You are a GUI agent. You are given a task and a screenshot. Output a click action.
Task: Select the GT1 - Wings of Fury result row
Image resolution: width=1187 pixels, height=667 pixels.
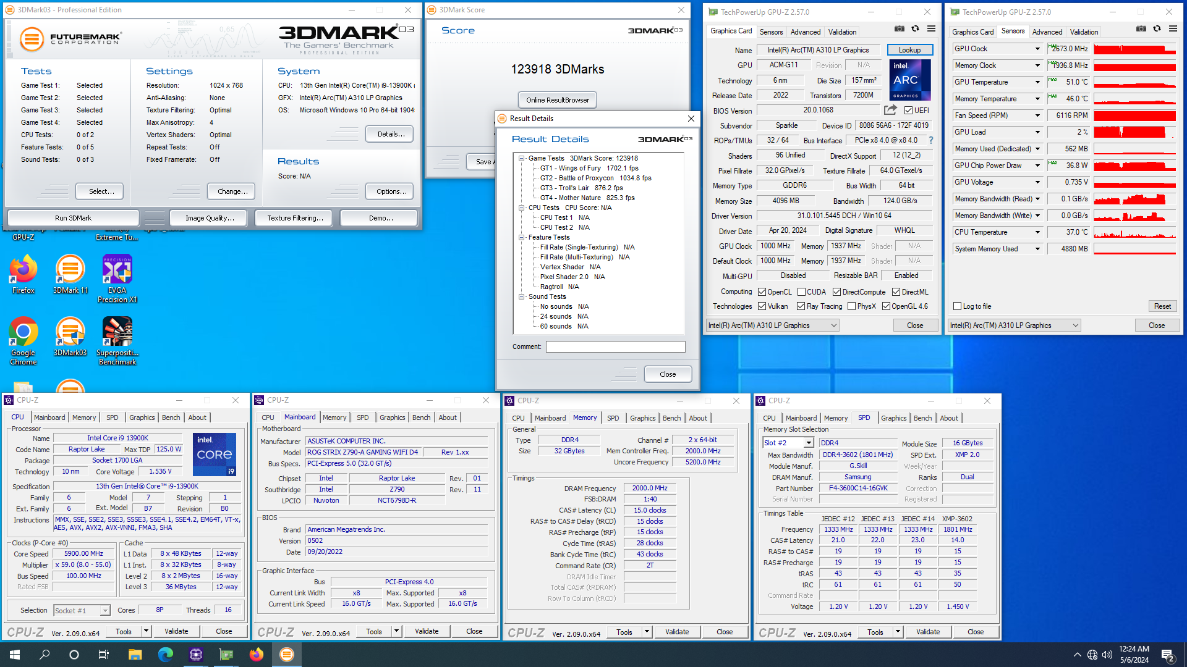click(589, 168)
